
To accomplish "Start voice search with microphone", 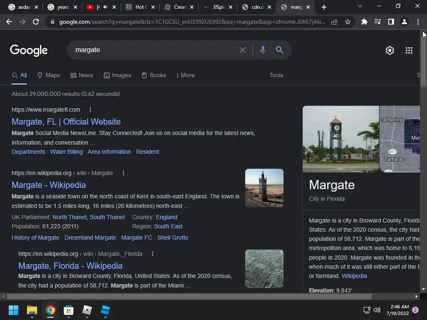I will [x=263, y=50].
